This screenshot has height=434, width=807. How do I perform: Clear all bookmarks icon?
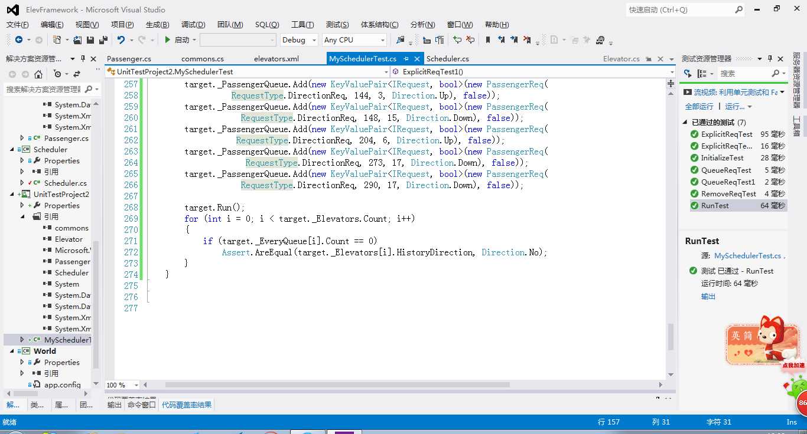click(527, 40)
